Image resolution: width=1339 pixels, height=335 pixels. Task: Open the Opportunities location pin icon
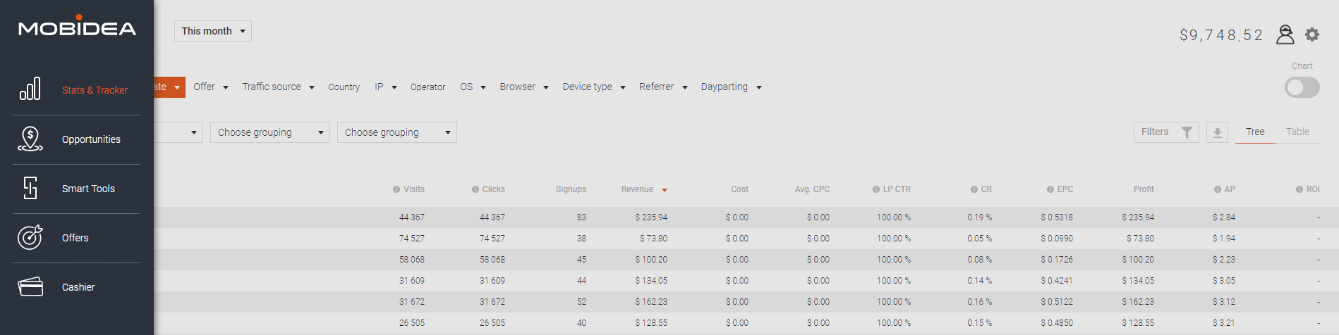click(30, 139)
